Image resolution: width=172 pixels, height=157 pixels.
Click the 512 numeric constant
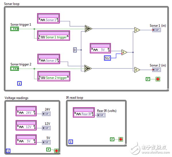coord(108,58)
